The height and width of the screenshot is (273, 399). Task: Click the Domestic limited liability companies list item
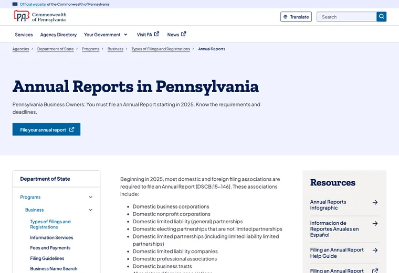pyautogui.click(x=175, y=251)
